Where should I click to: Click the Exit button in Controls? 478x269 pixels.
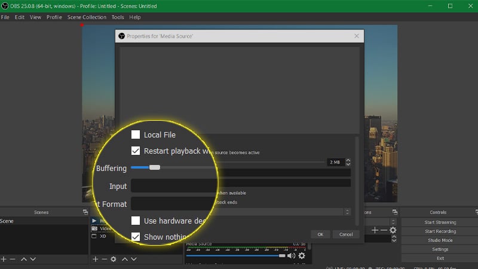(440, 258)
